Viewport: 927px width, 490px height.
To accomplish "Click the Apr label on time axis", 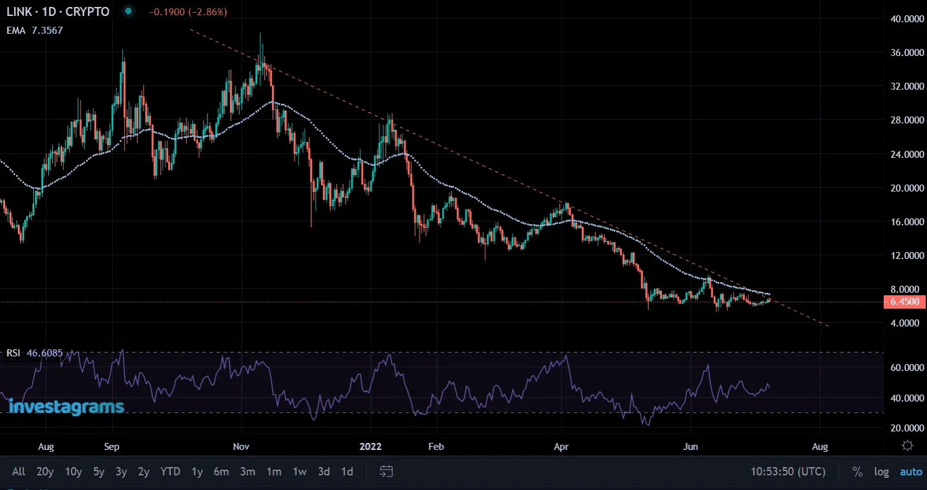I will tap(562, 447).
